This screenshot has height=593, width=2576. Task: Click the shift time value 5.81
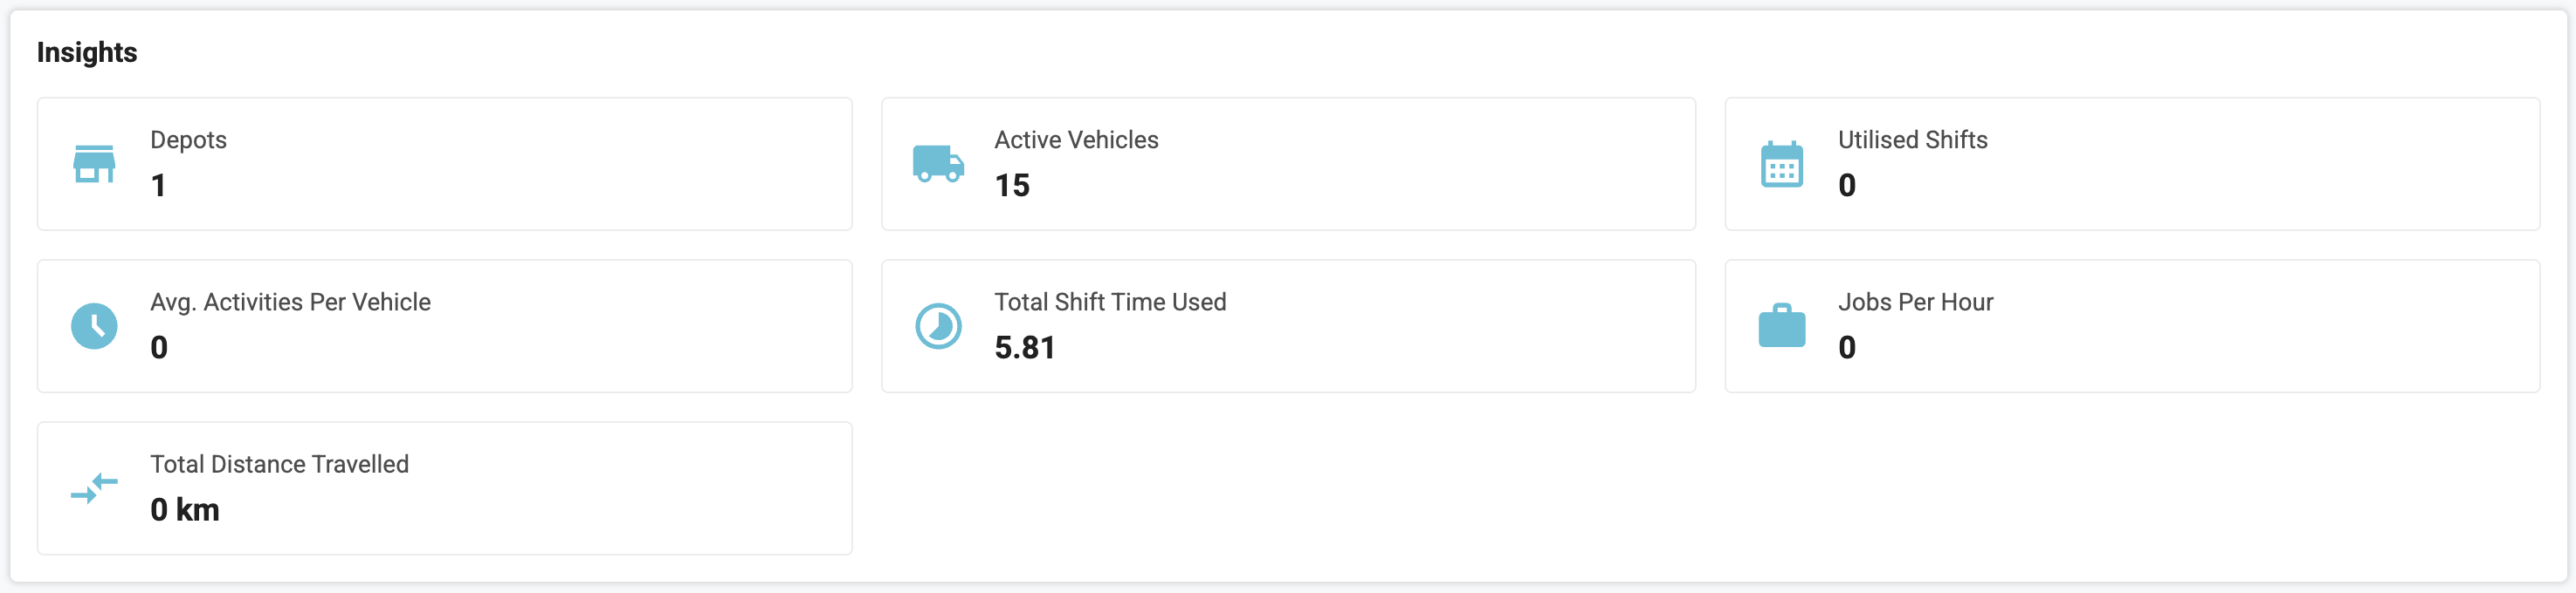(1025, 347)
